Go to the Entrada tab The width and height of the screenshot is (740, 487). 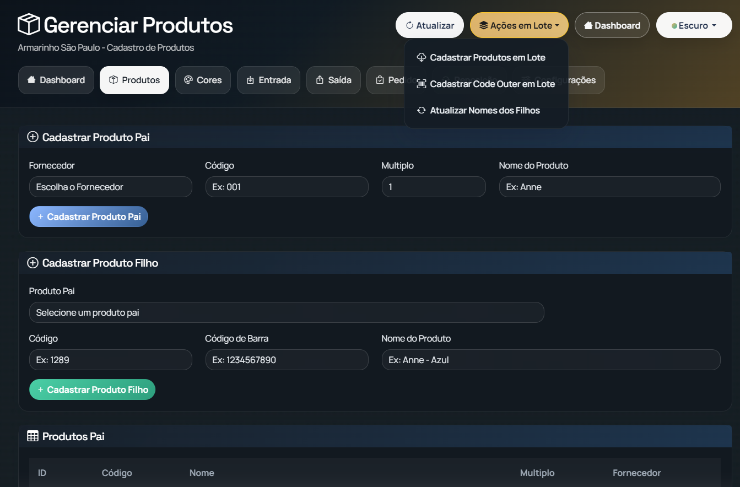pos(268,80)
